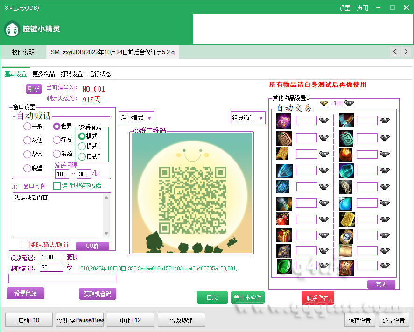
Task: Click the red 联系作者 button
Action: coord(318,297)
